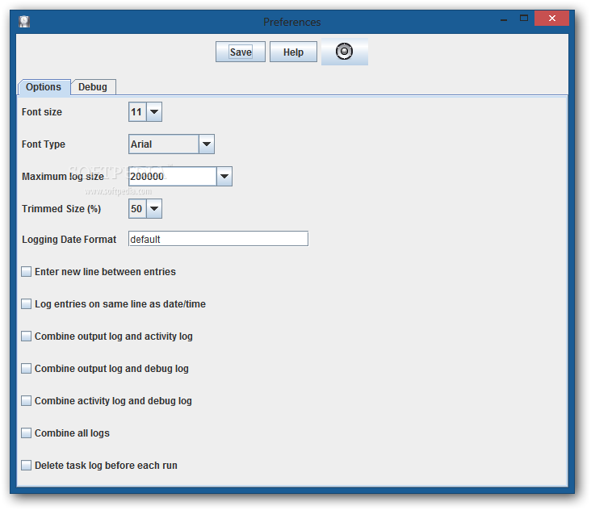Viewport: 591px width, 510px height.
Task: Open the Font size dropdown arrow
Action: tap(154, 112)
